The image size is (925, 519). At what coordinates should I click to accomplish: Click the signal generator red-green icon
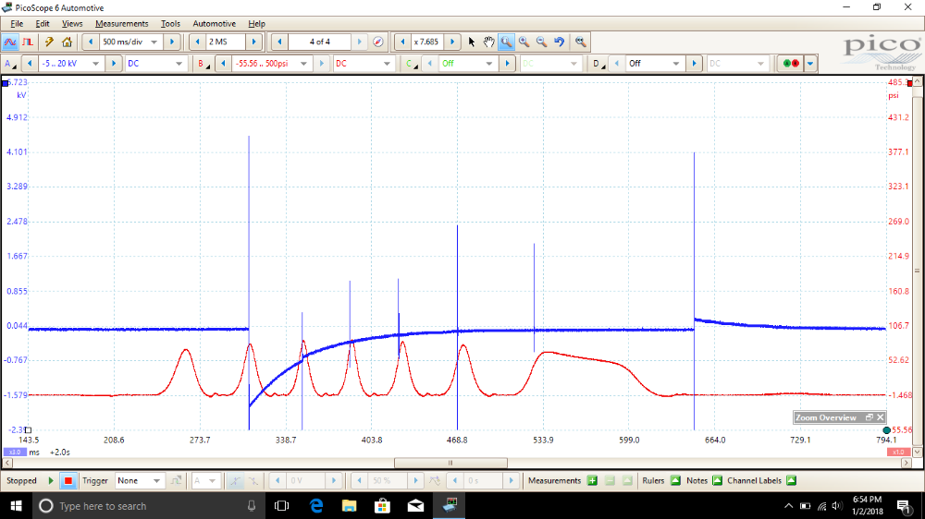tap(791, 64)
